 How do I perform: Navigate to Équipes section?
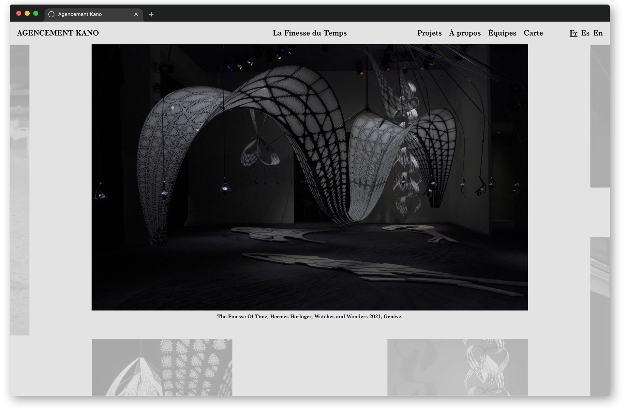502,33
